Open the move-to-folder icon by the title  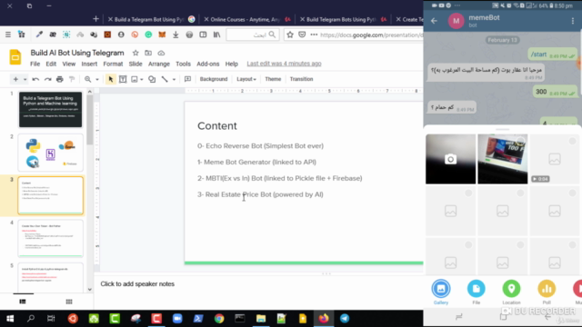(148, 53)
